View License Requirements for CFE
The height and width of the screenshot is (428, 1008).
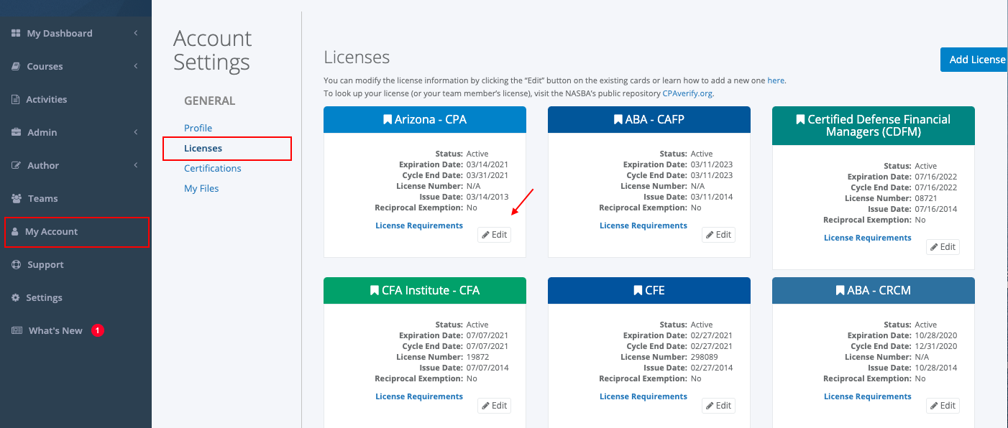(x=643, y=396)
